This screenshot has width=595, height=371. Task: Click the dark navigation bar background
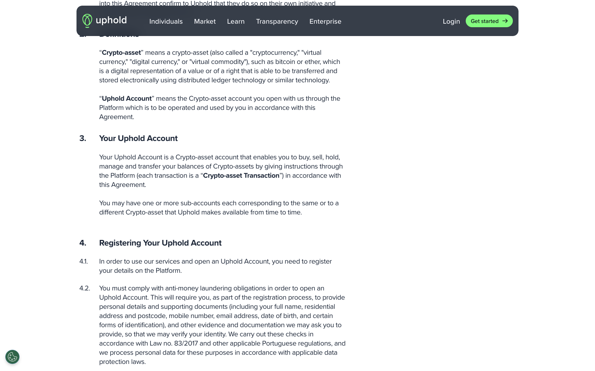pyautogui.click(x=390, y=21)
